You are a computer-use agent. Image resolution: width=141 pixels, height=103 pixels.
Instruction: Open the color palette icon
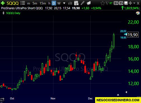[x=138, y=13]
